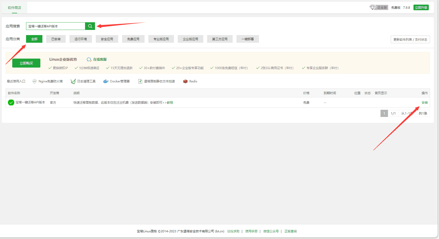Click the 在线客服 link
This screenshot has width=439, height=239.
tap(100, 59)
